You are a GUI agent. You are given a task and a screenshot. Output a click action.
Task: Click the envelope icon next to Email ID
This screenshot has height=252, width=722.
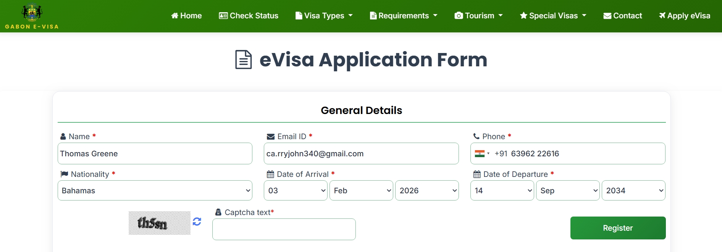point(271,136)
